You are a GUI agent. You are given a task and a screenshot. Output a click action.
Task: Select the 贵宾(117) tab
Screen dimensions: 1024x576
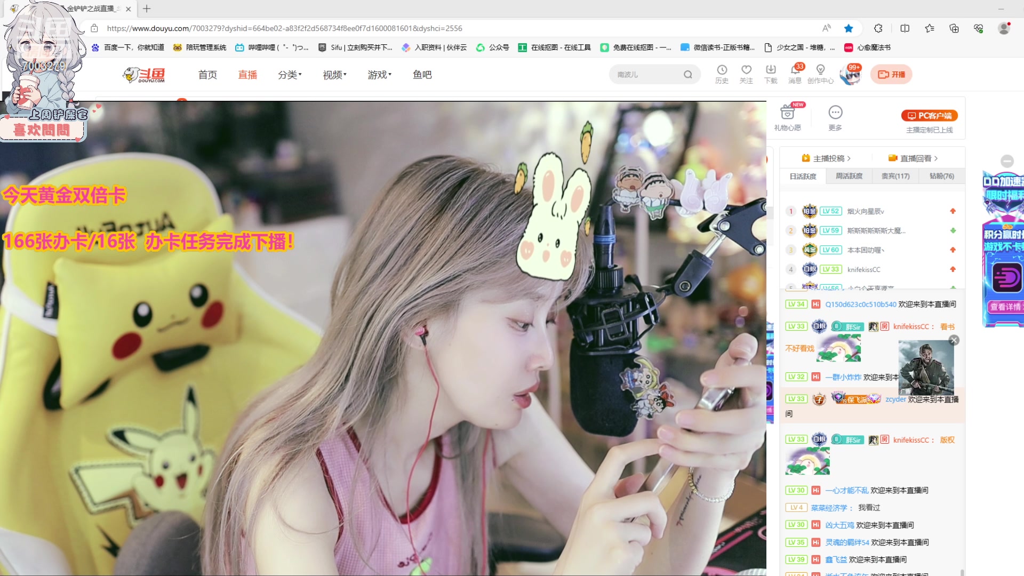pyautogui.click(x=895, y=176)
